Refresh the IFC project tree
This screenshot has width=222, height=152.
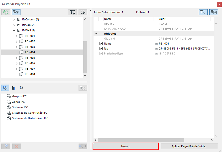(x=5, y=12)
